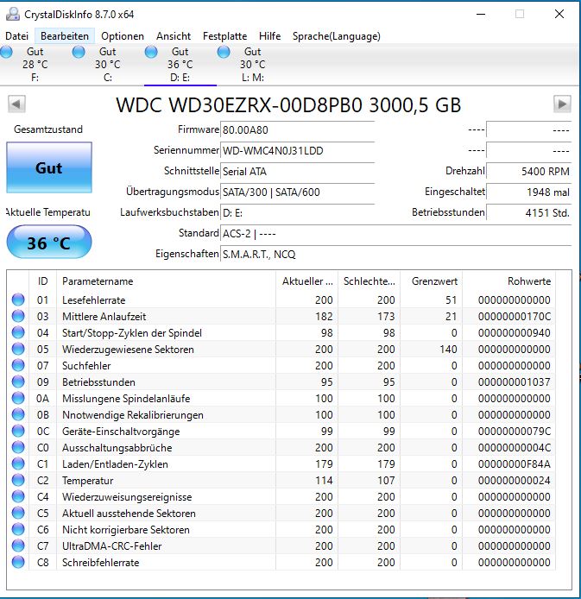Viewport: 581px width, 599px height.
Task: Click the disk model title WDC WD30EZRX-00D8PB0
Action: click(289, 104)
